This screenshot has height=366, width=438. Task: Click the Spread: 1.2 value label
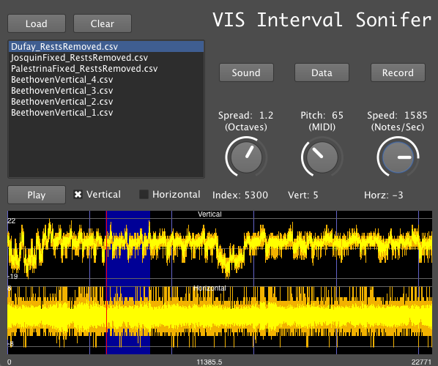[246, 116]
